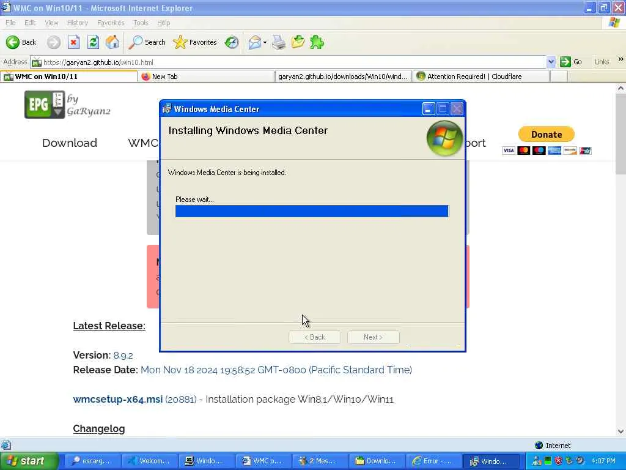The width and height of the screenshot is (626, 470).
Task: Switch to the Downlo taskbar folder item
Action: (x=377, y=461)
